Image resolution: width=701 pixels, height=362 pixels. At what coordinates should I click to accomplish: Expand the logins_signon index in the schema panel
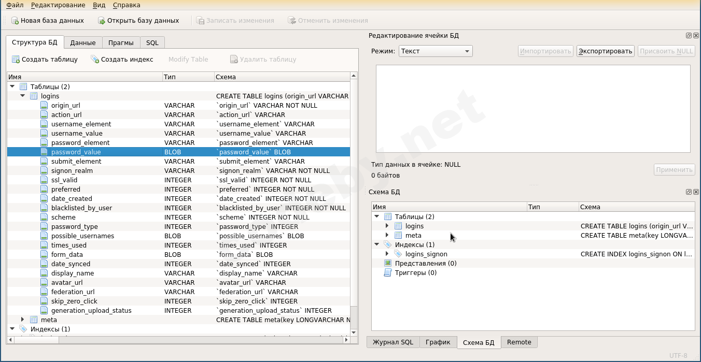387,254
